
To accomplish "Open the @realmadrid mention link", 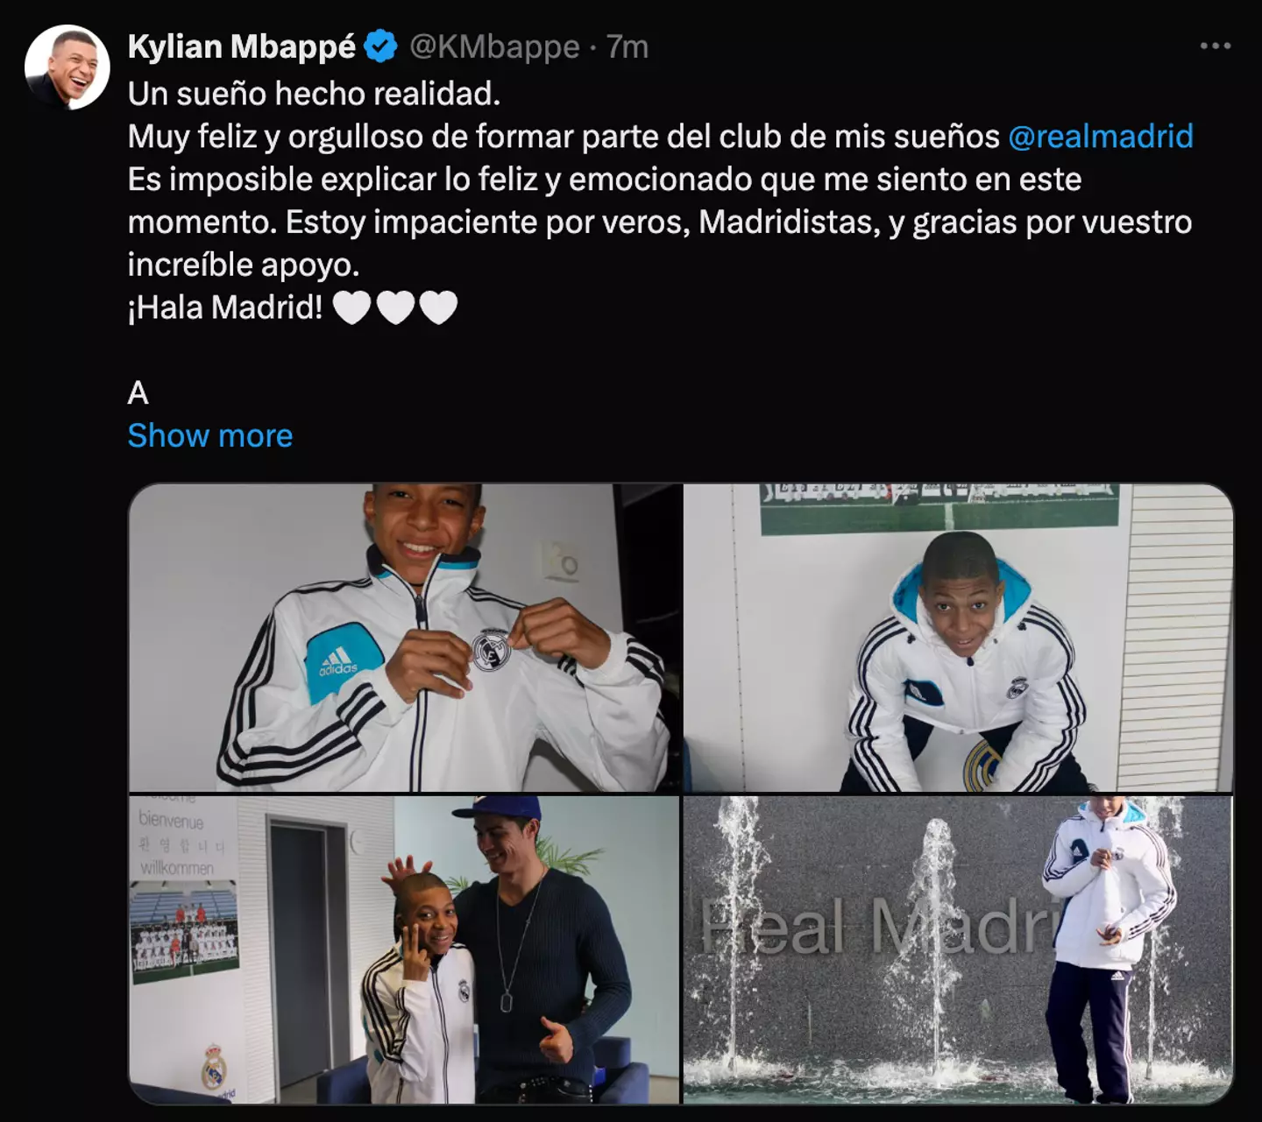I will [x=1100, y=137].
